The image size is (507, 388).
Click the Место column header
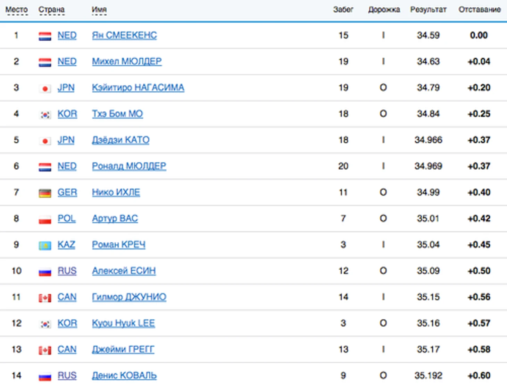(16, 10)
